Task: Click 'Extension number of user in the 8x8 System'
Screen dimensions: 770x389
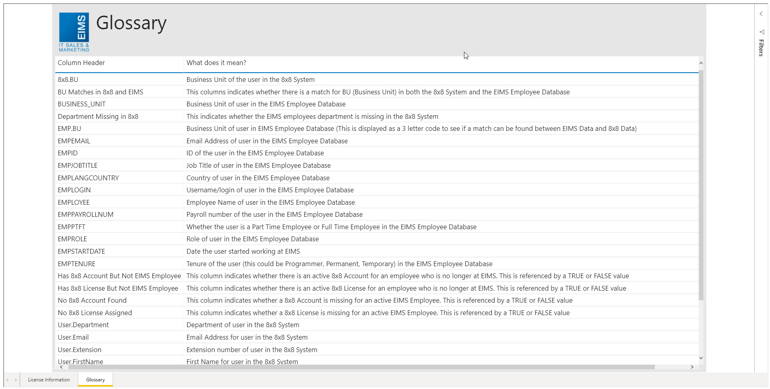Action: click(x=252, y=350)
